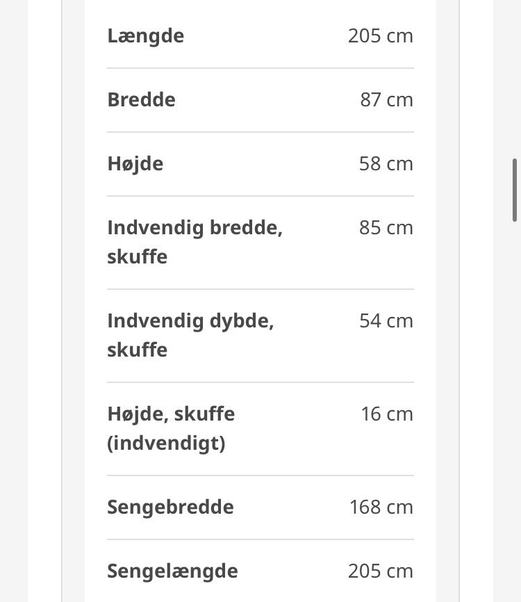Select the 87 cm width value
Image resolution: width=521 pixels, height=602 pixels.
click(x=386, y=100)
